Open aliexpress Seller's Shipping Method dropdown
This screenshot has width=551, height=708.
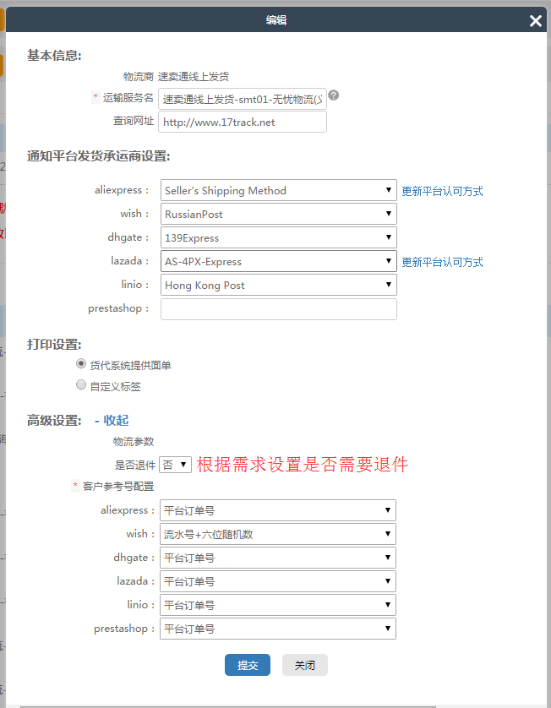[x=278, y=191]
